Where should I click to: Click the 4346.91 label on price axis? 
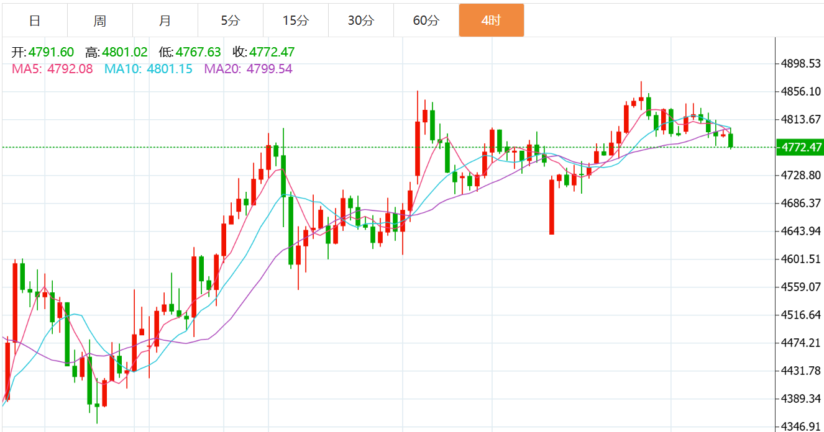801,426
